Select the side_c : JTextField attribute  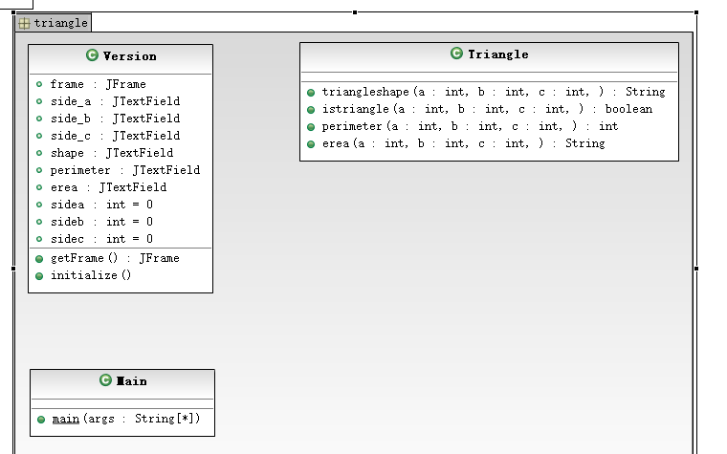tap(115, 136)
